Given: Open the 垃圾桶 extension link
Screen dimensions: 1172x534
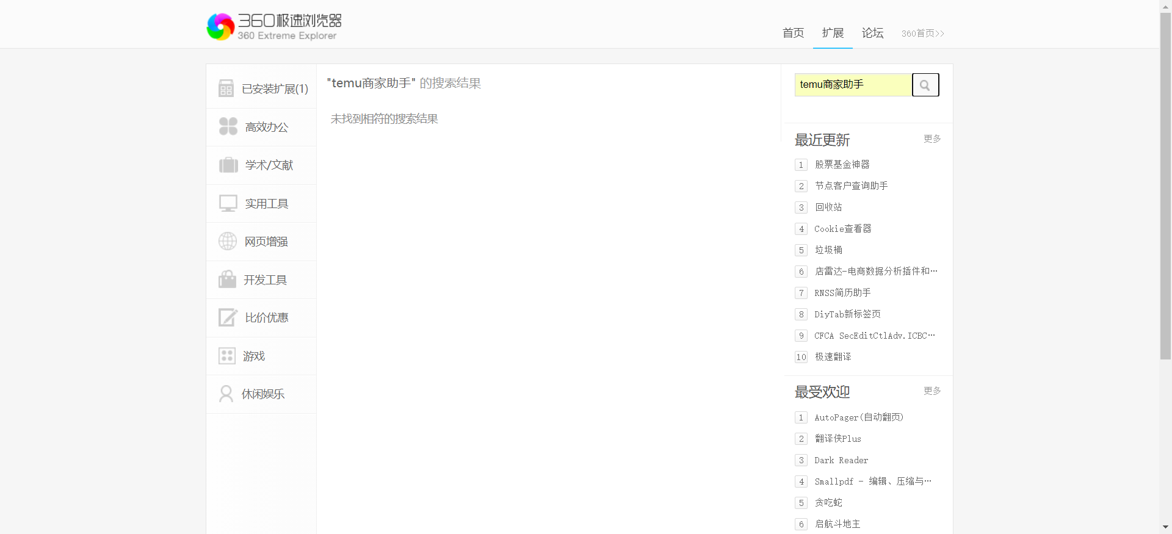Looking at the screenshot, I should tap(828, 250).
